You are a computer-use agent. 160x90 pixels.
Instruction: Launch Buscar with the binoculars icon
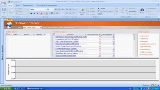coord(142,11)
